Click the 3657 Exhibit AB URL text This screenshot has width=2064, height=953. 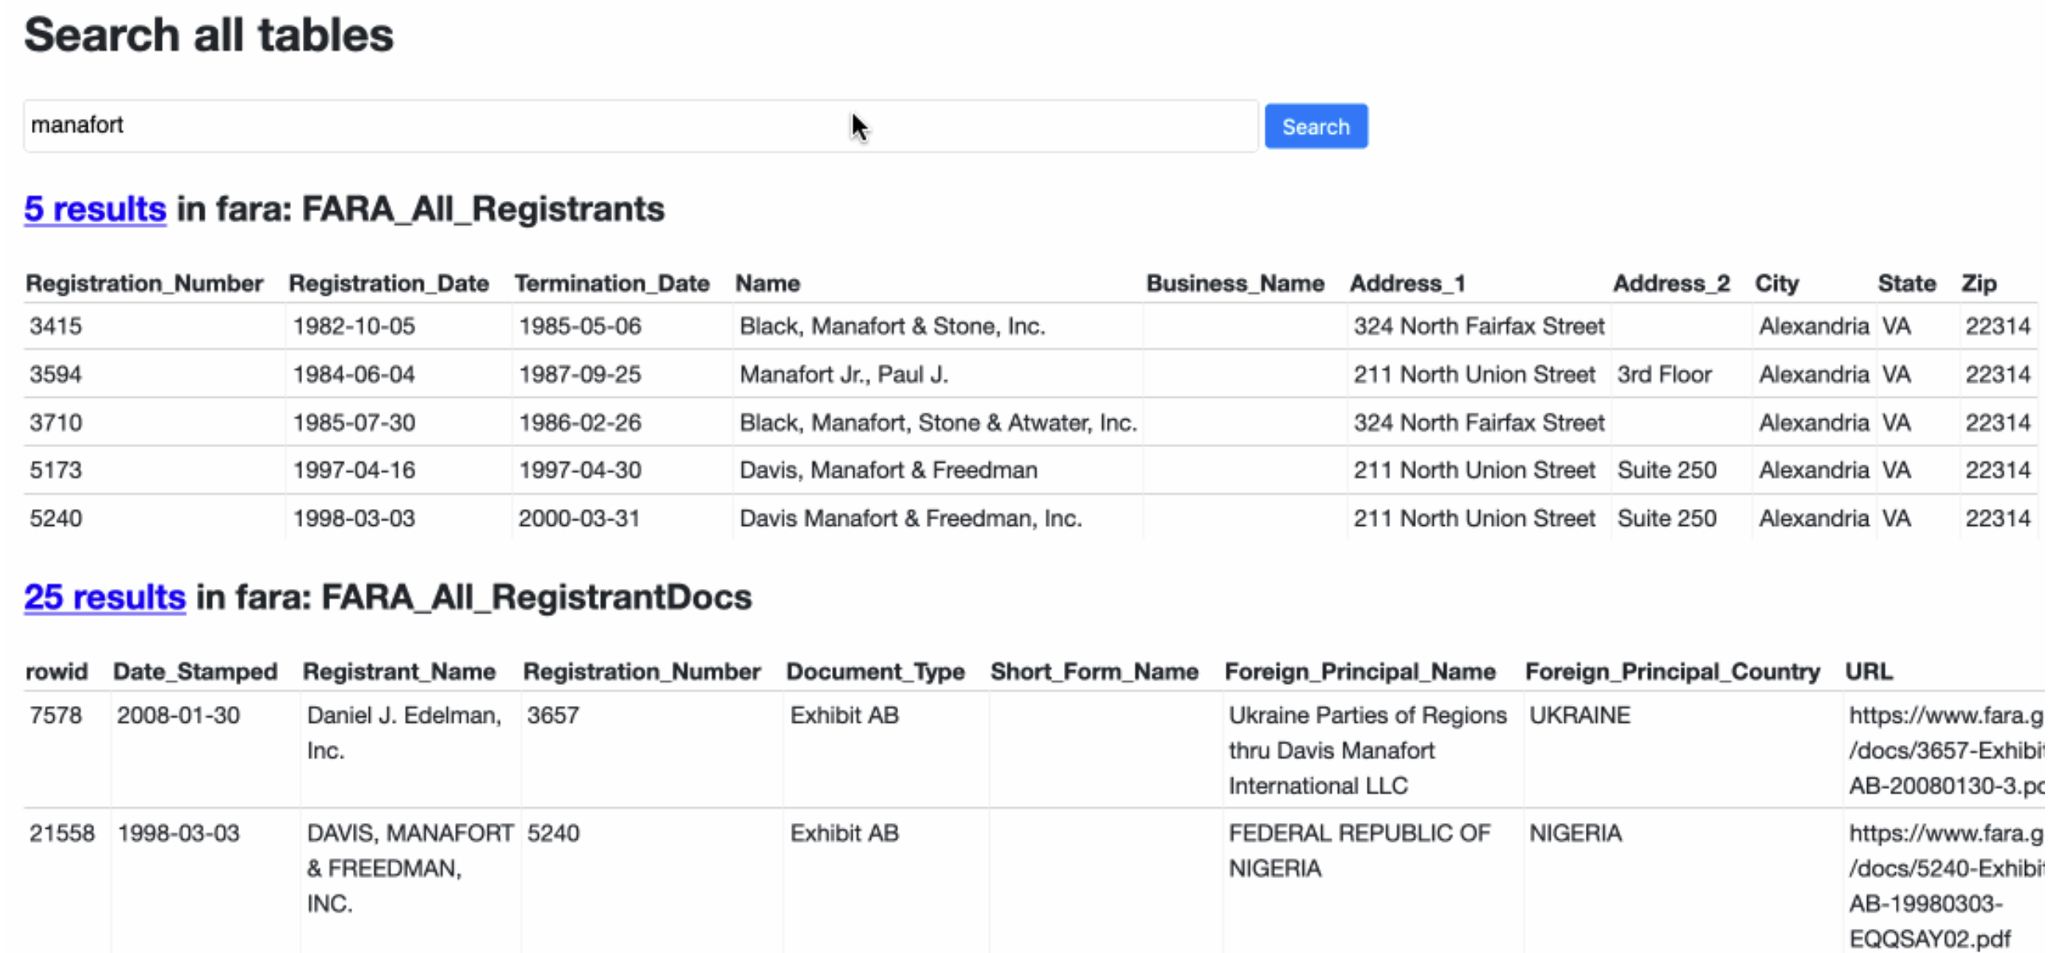1945,751
